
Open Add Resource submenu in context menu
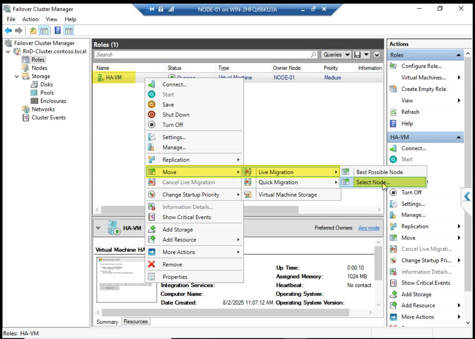point(194,239)
